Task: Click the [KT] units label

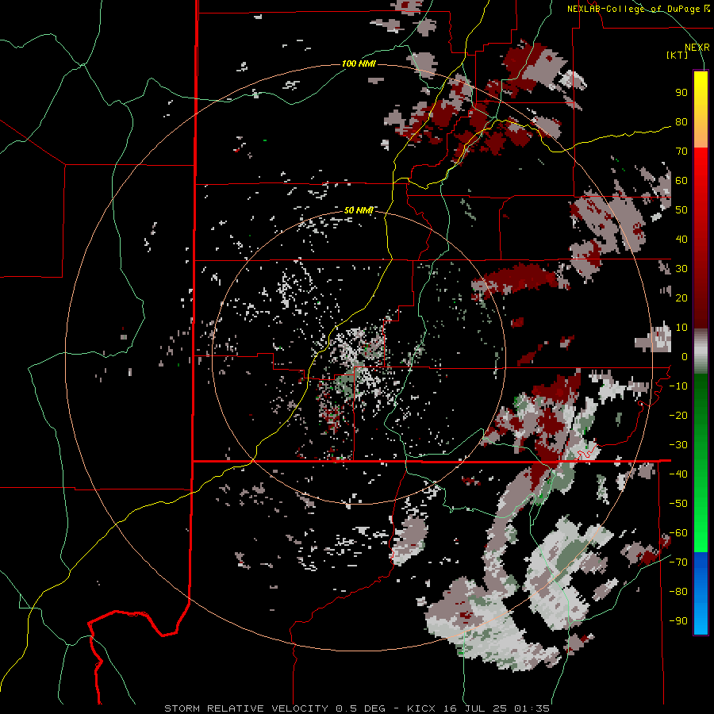Action: [x=677, y=55]
